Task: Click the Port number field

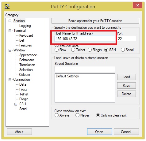Action: click(127, 39)
